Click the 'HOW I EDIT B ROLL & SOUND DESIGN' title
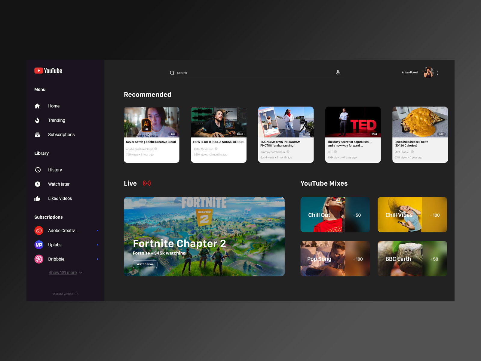The width and height of the screenshot is (481, 361). [x=218, y=142]
